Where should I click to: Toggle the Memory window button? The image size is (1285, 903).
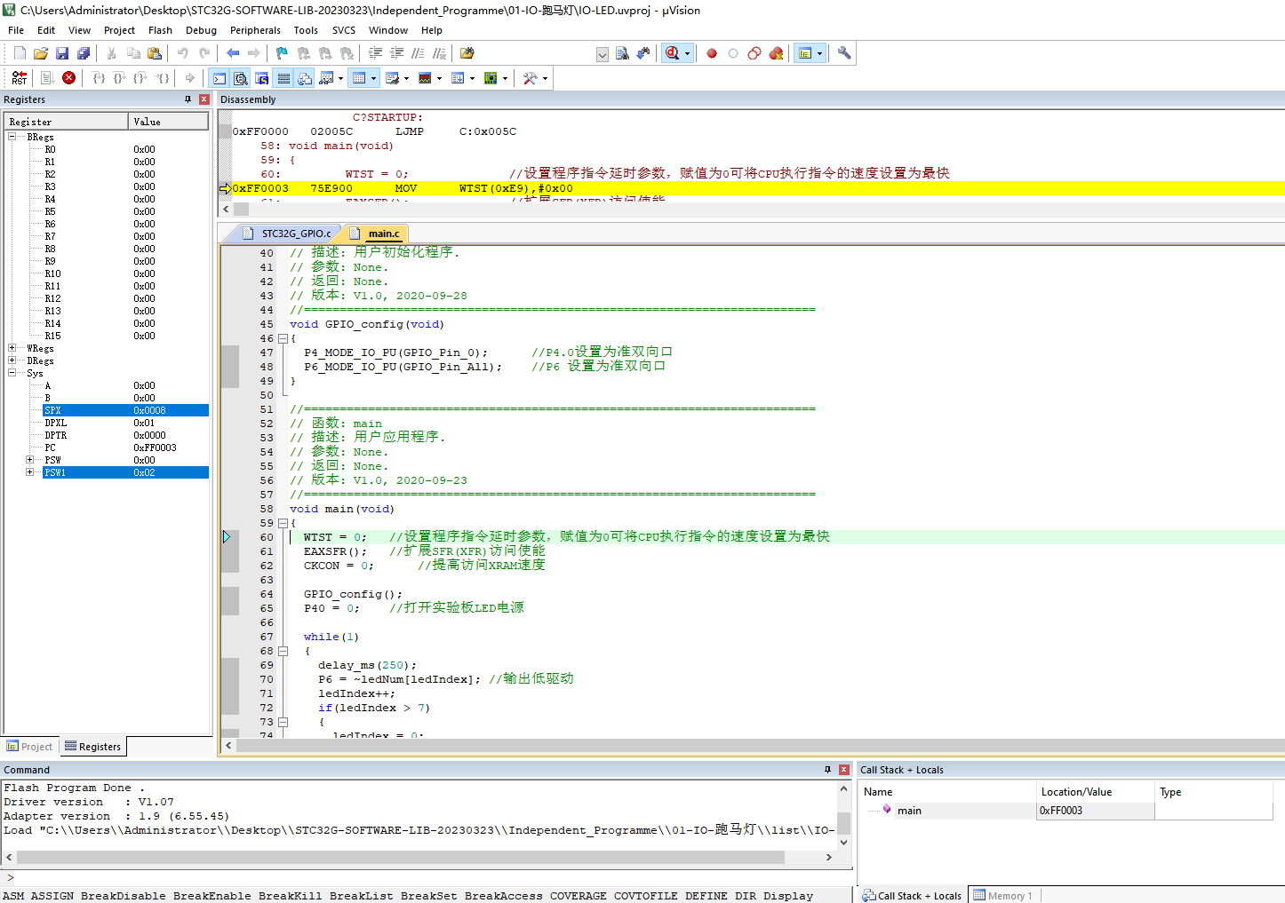pos(359,78)
